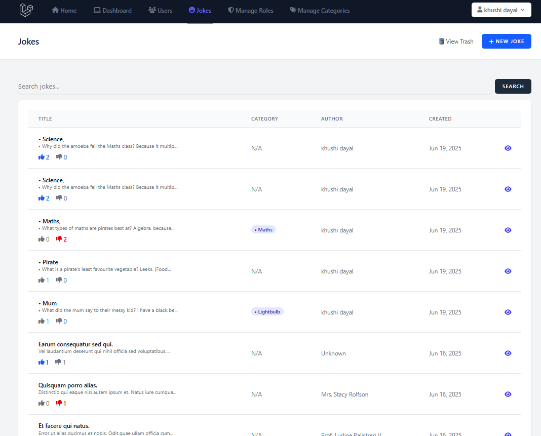The height and width of the screenshot is (436, 541).
Task: Thumbs up the Pirate joke
Action: click(x=42, y=280)
